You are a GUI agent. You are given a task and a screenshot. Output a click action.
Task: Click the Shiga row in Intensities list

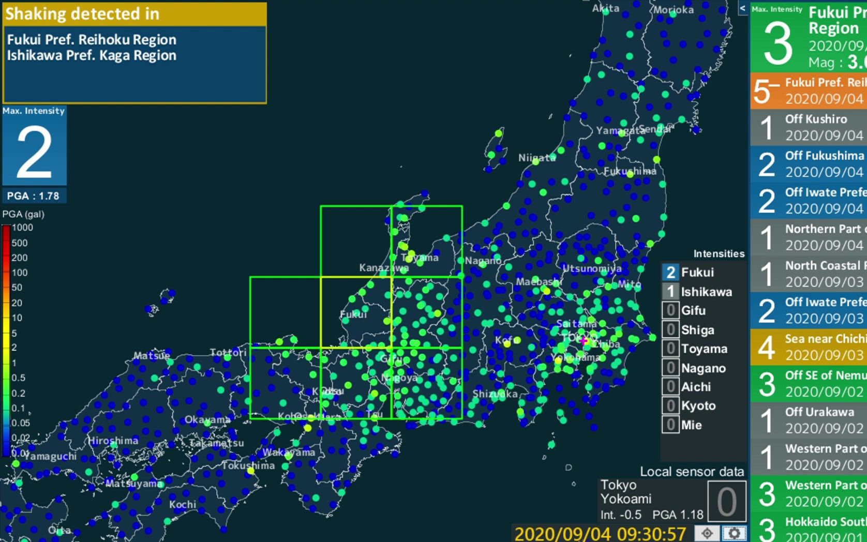click(704, 330)
